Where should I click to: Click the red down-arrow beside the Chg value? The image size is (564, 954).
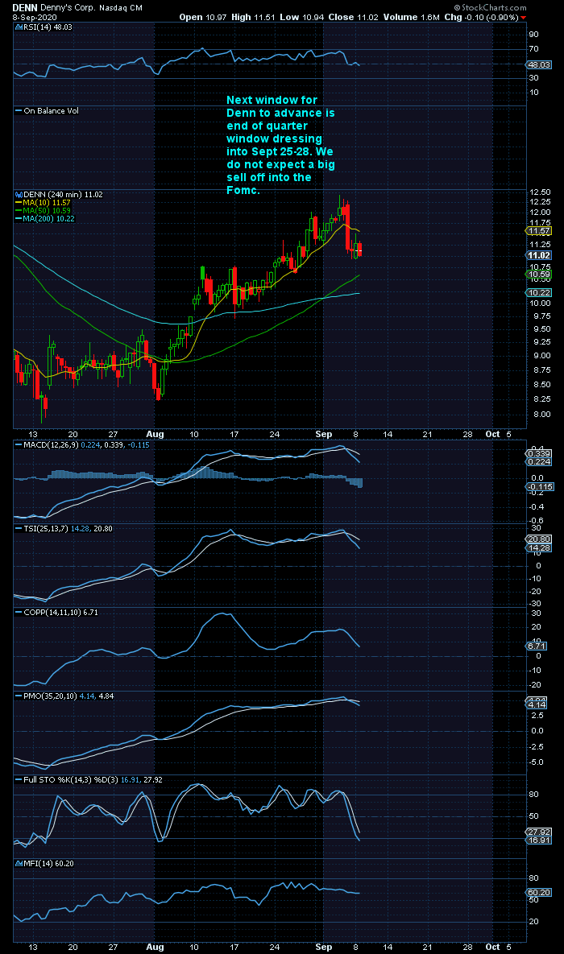pyautogui.click(x=523, y=18)
